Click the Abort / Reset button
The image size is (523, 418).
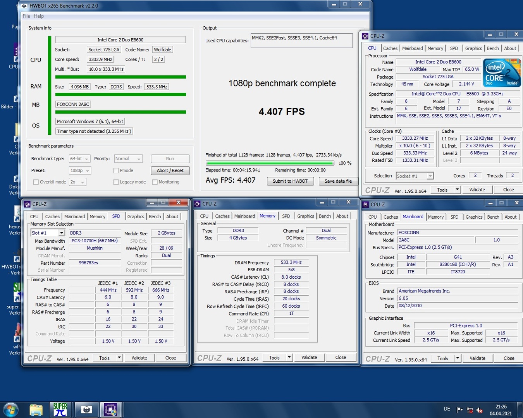click(170, 170)
